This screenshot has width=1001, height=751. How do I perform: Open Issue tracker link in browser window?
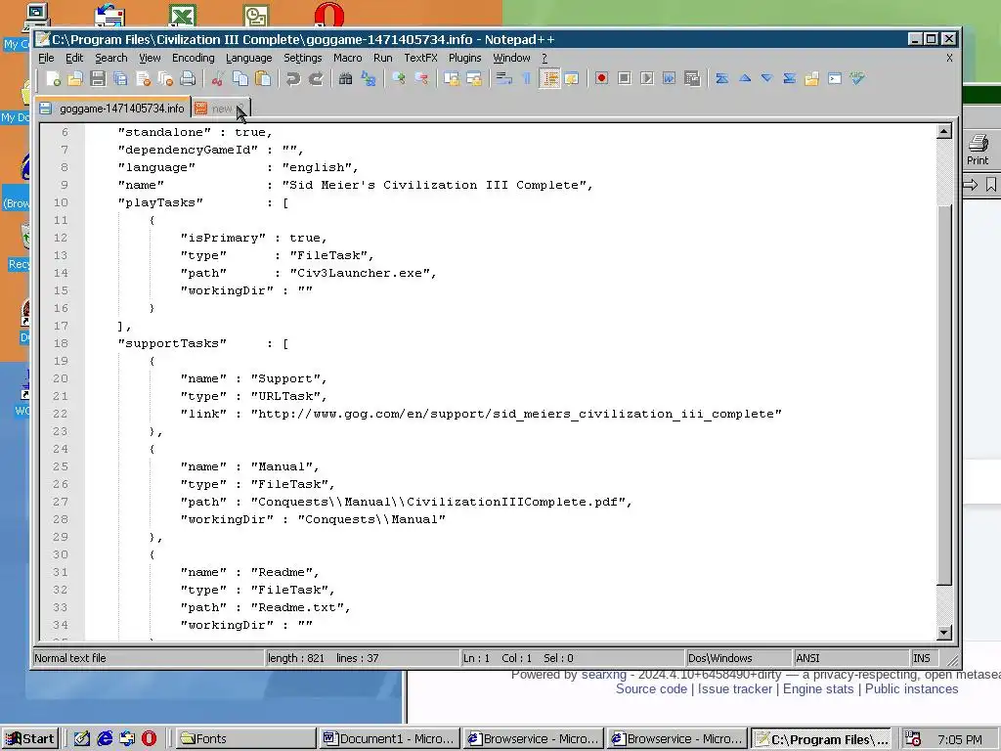(735, 689)
